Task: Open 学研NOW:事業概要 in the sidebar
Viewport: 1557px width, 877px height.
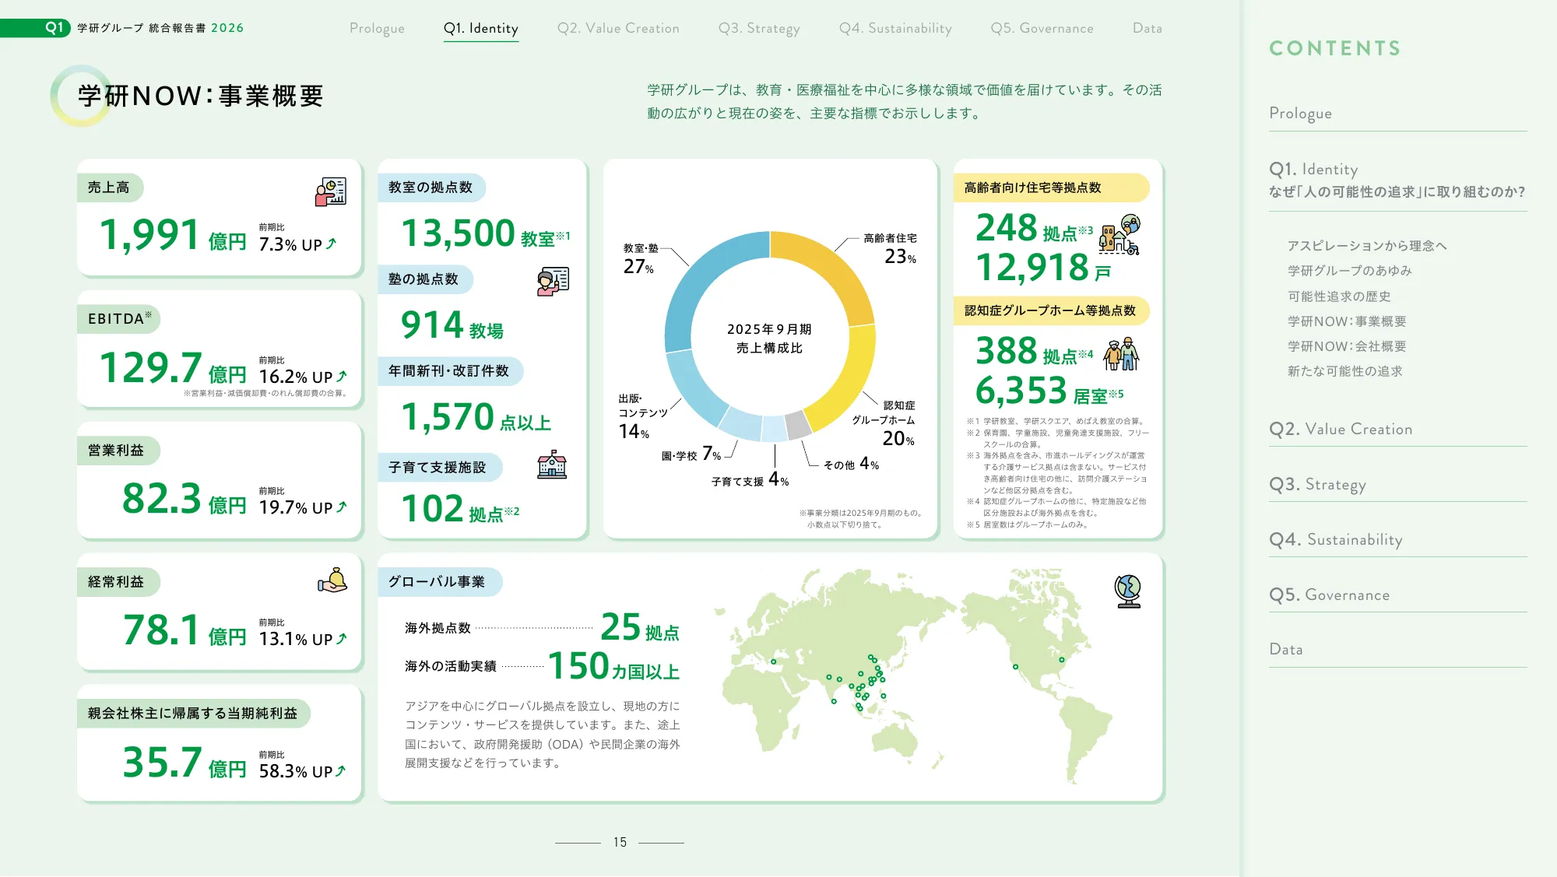Action: tap(1347, 321)
